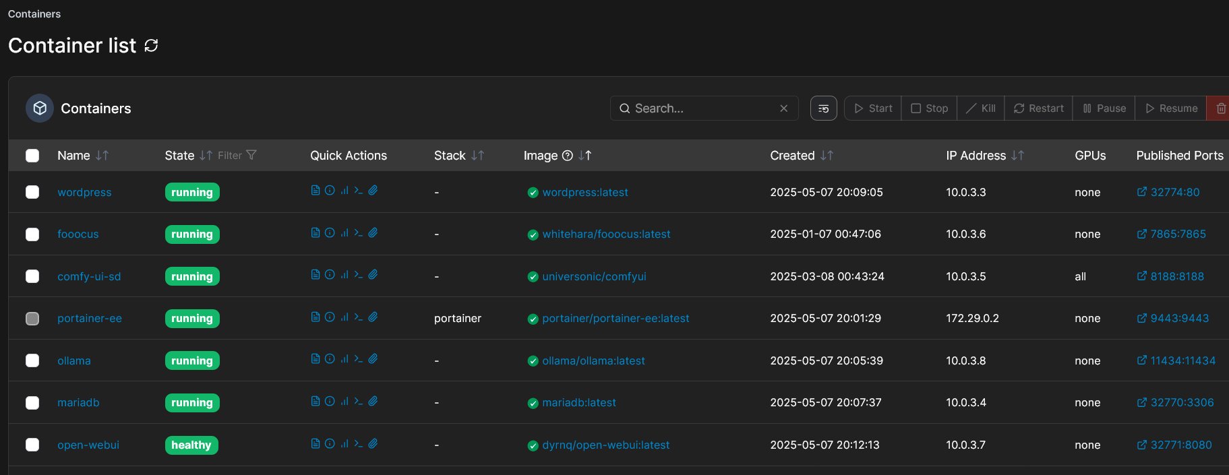Screen dimensions: 1229x475
Task: Open logs for the portainer-ee container
Action: click(315, 317)
